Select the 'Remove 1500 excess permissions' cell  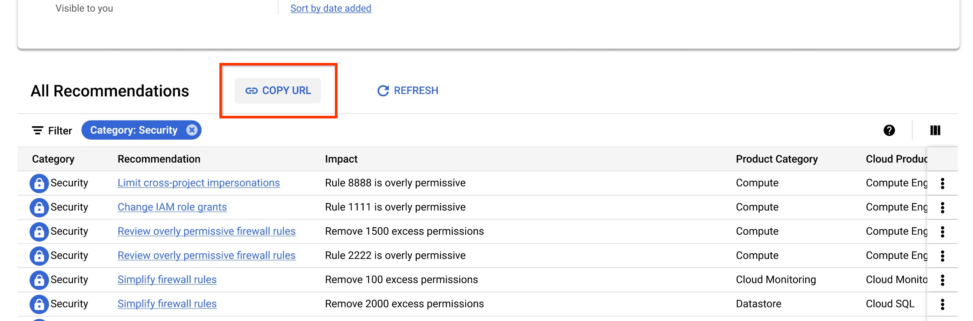(404, 232)
